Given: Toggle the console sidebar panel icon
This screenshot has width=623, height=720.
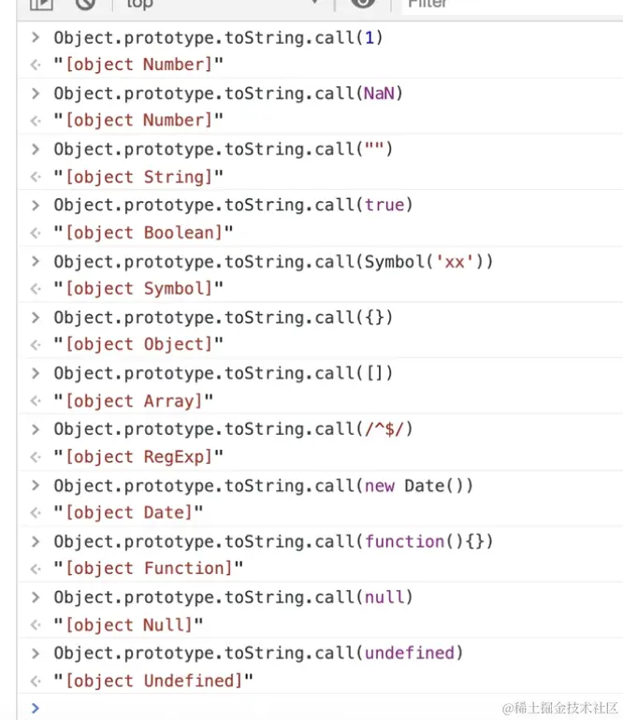Looking at the screenshot, I should click(41, 4).
